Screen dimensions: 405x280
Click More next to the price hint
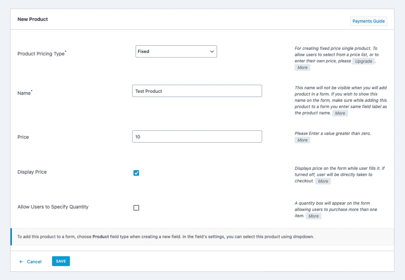(302, 140)
